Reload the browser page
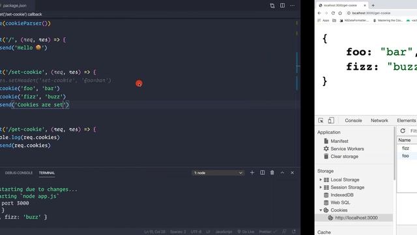The image size is (417, 235). 333,13
